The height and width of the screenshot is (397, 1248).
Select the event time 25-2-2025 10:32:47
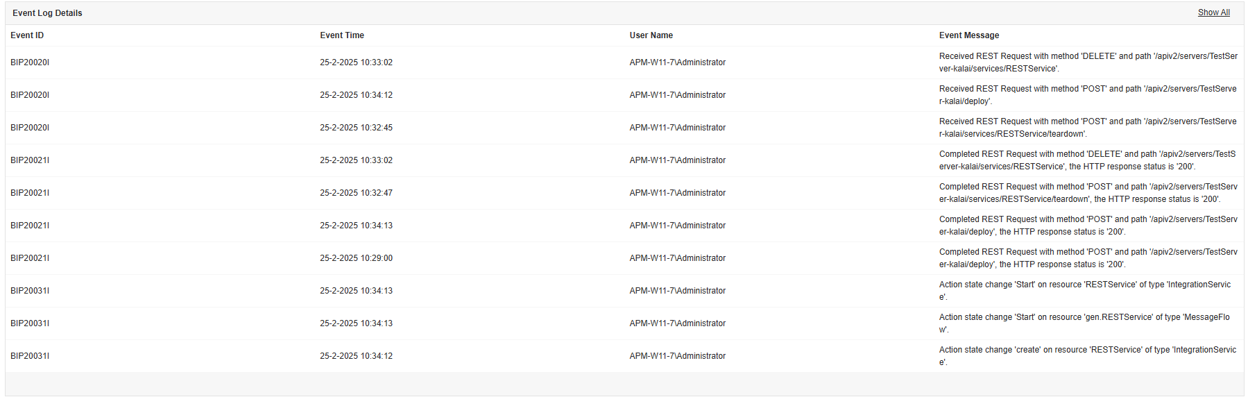click(356, 193)
